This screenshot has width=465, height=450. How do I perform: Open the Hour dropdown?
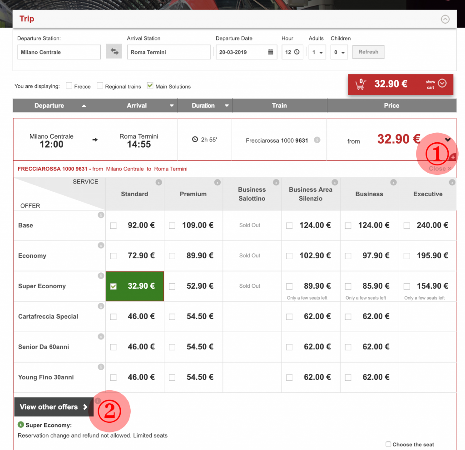point(292,52)
